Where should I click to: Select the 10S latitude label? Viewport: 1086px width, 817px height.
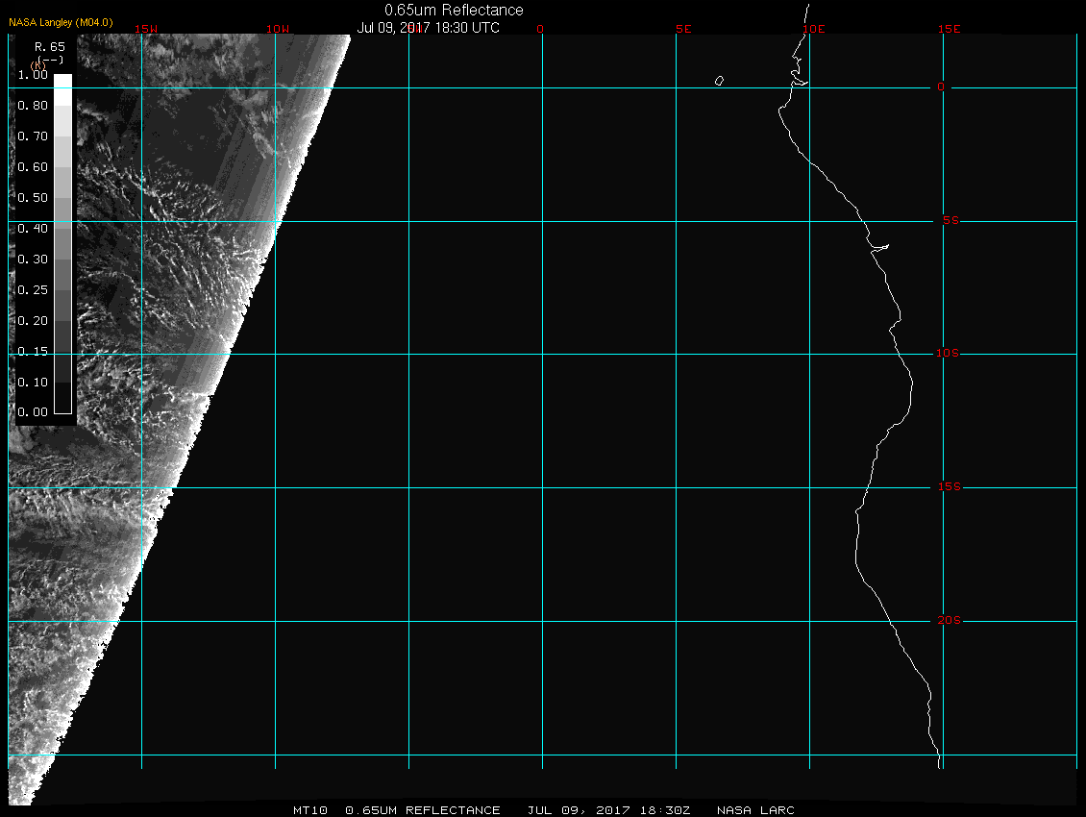pyautogui.click(x=948, y=354)
